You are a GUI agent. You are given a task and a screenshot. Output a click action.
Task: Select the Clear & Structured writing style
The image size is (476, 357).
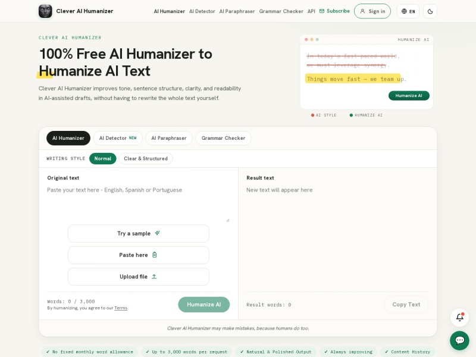[x=146, y=158]
